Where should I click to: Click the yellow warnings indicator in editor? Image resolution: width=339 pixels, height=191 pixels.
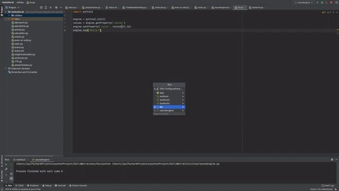pos(324,12)
